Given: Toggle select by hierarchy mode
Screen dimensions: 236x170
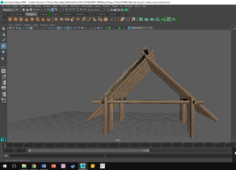Looking at the screenshot, I should pos(48,10).
